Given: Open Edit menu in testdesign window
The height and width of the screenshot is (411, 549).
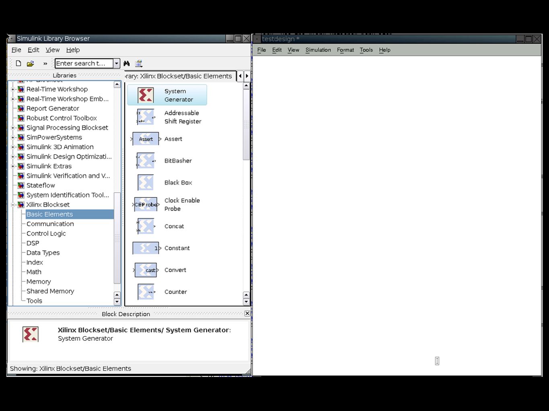Looking at the screenshot, I should pyautogui.click(x=277, y=50).
